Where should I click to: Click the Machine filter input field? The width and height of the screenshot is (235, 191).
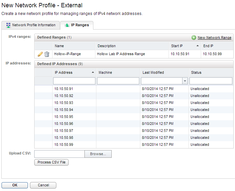click(118, 81)
